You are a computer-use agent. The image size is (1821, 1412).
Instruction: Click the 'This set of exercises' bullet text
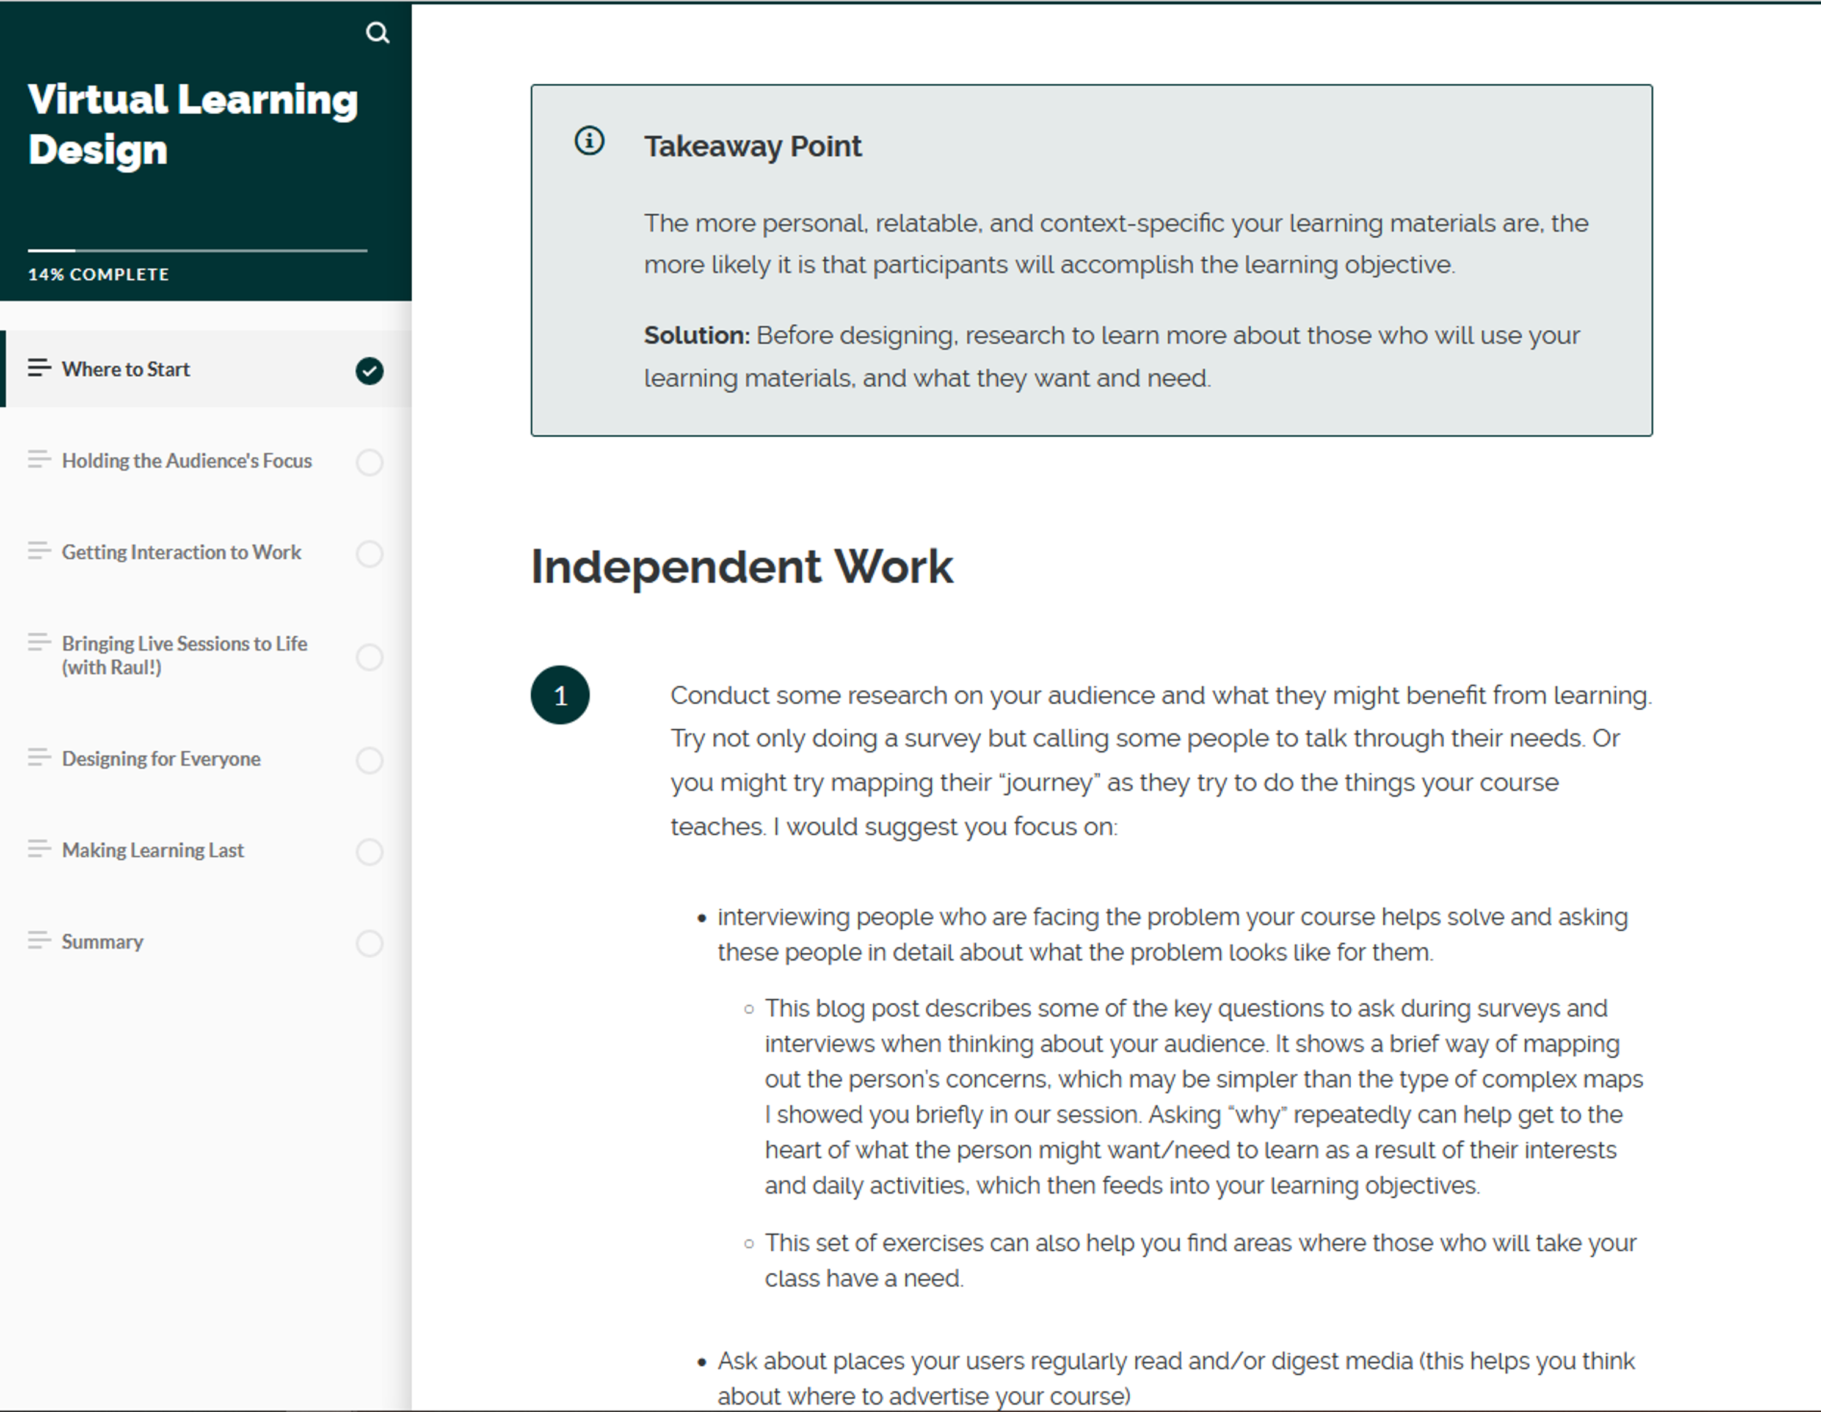point(1201,1260)
